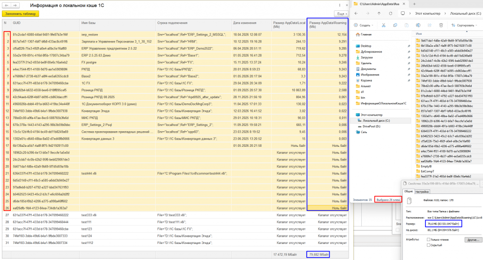The height and width of the screenshot is (260, 483).
Task: Switch to the 'Настройка' tab in Properties
Action: 422,192
